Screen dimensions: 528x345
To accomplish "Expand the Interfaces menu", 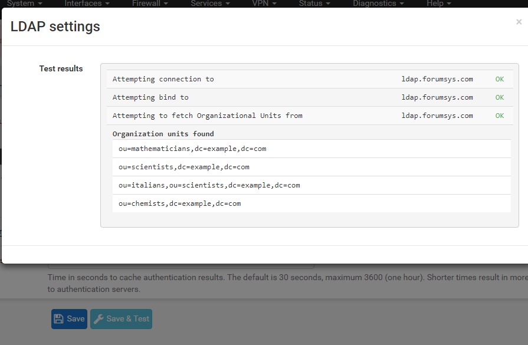I will (x=86, y=4).
